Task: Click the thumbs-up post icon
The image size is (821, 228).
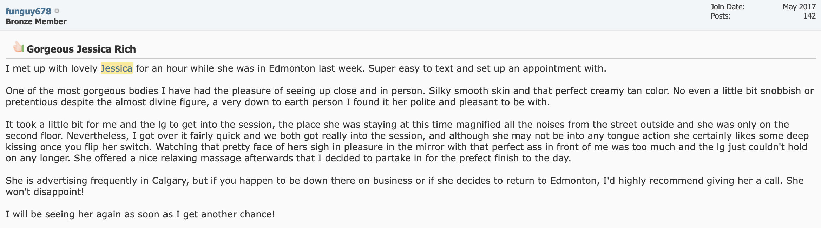Action: point(18,47)
